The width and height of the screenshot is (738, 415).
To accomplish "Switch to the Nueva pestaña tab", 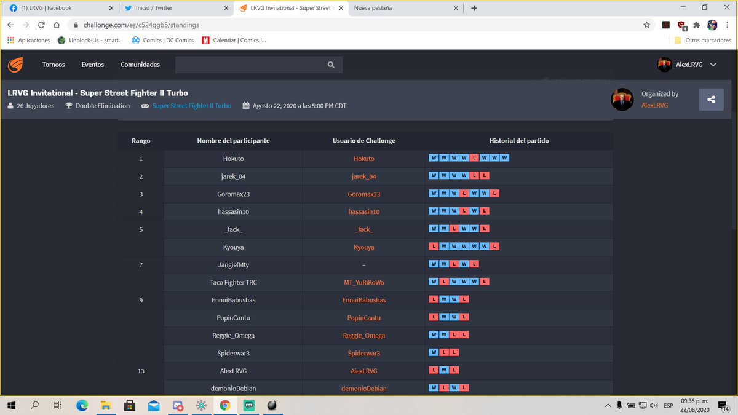I will pyautogui.click(x=405, y=8).
